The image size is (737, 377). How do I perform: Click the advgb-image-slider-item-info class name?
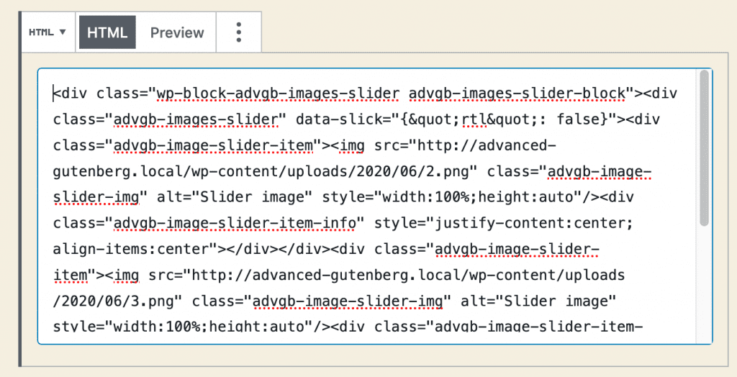[x=235, y=223]
